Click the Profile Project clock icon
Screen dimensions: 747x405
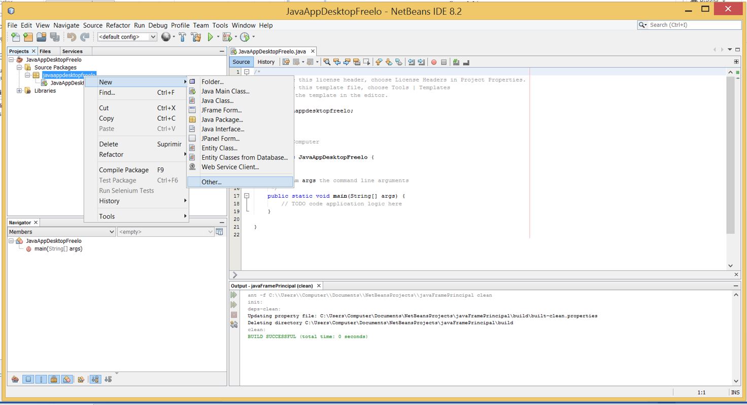[x=245, y=37]
